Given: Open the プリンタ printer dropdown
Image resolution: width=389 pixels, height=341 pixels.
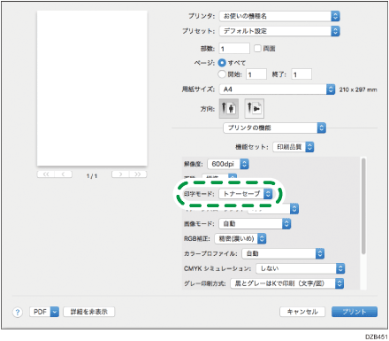Looking at the screenshot, I should tap(279, 16).
